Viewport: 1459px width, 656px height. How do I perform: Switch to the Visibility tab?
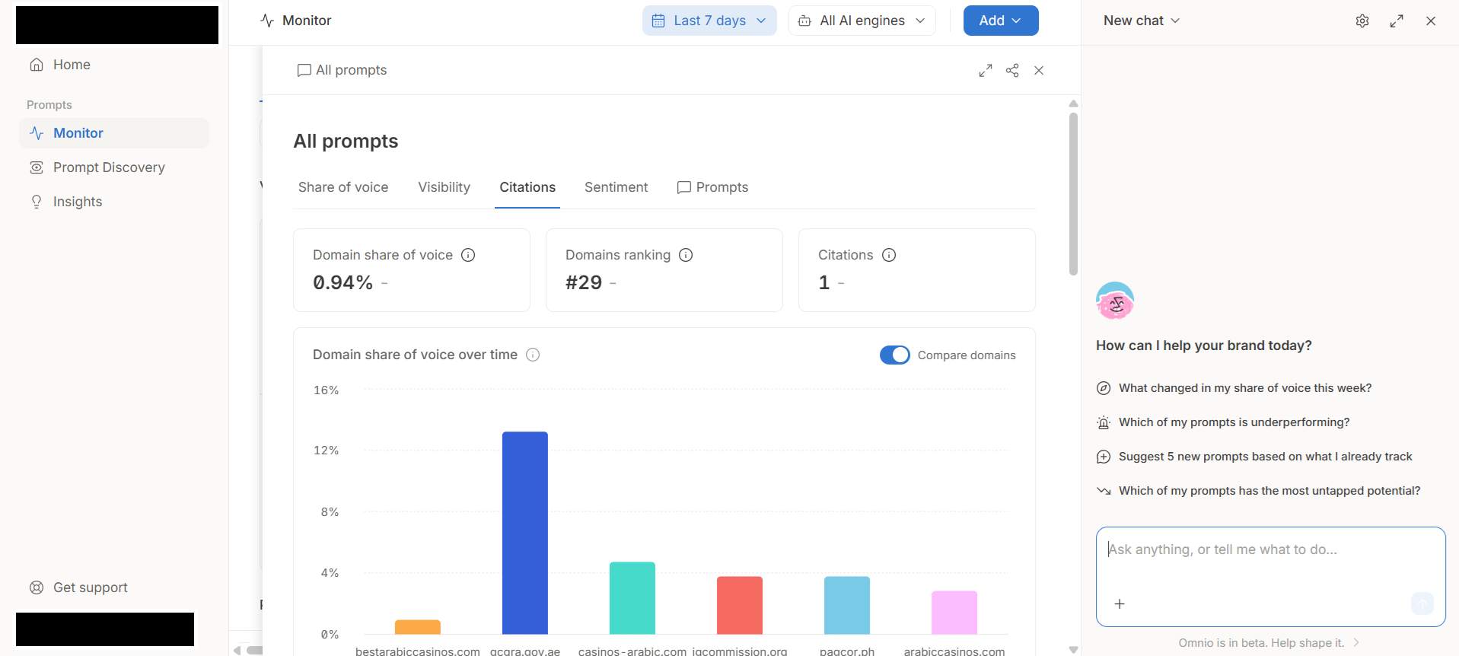444,187
